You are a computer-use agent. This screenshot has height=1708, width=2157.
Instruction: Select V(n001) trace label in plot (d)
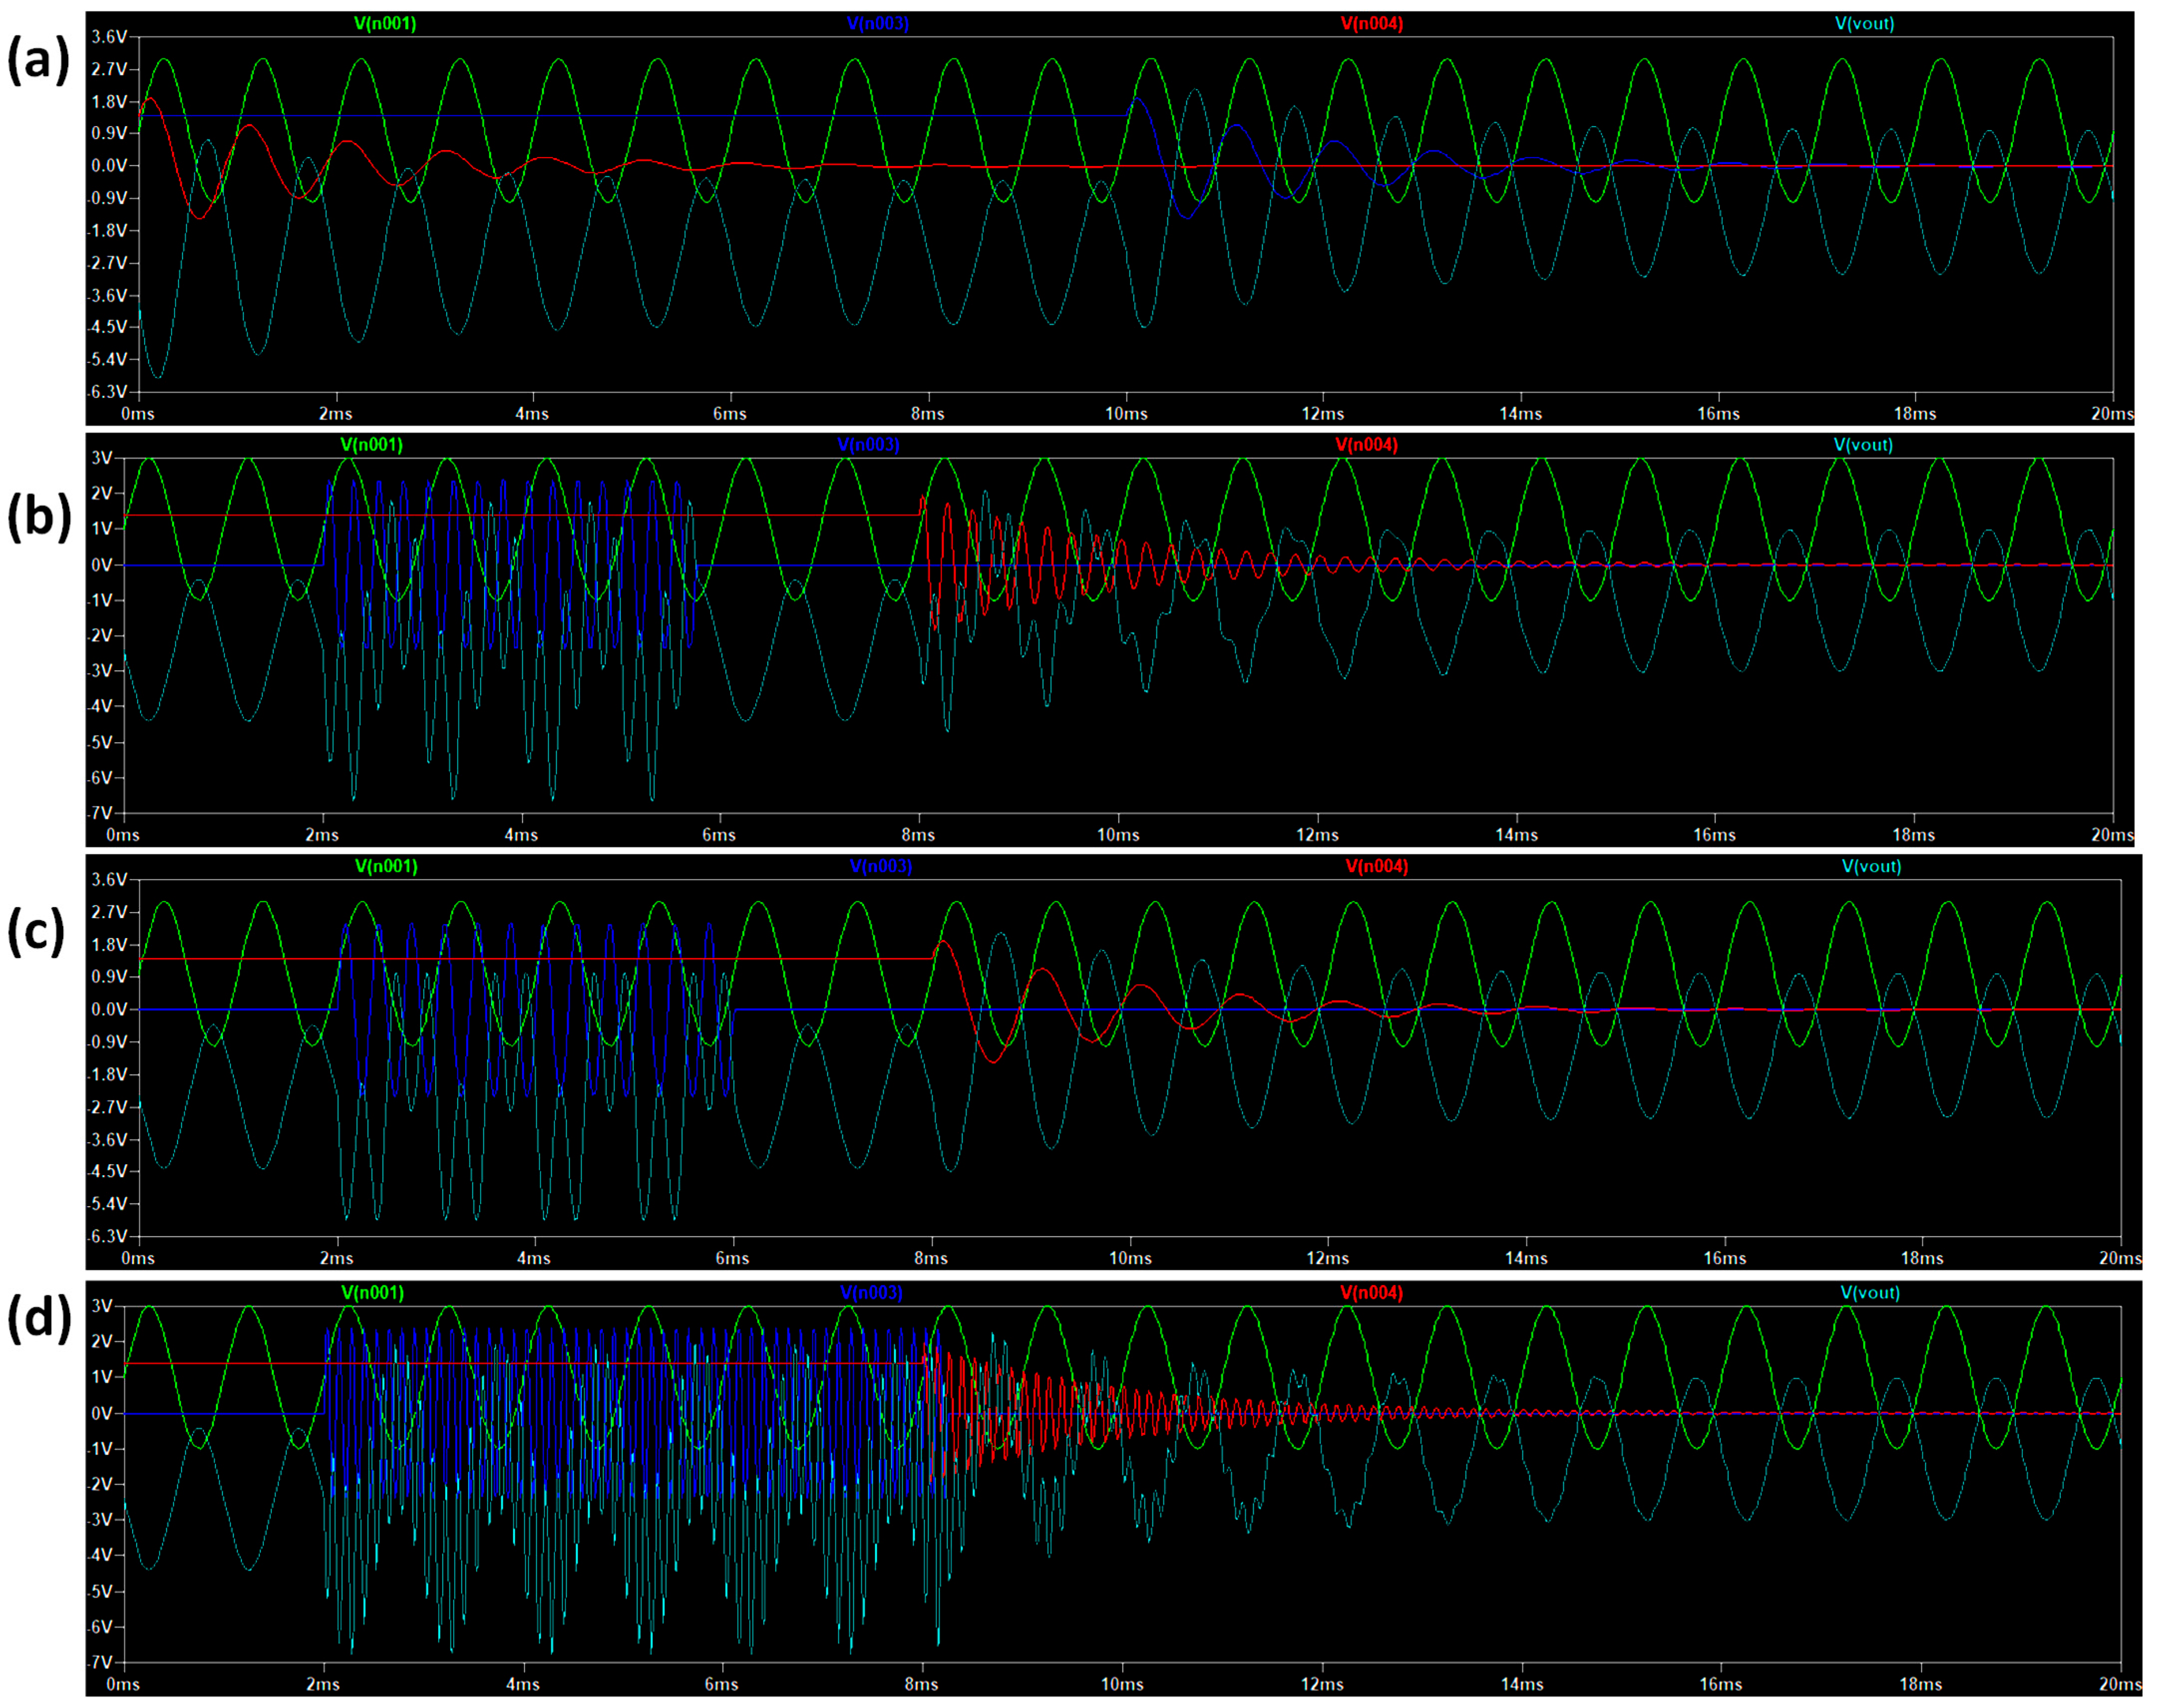pyautogui.click(x=372, y=1293)
